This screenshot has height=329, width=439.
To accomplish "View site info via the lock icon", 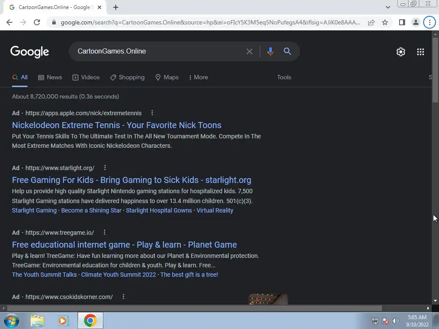I will click(54, 22).
